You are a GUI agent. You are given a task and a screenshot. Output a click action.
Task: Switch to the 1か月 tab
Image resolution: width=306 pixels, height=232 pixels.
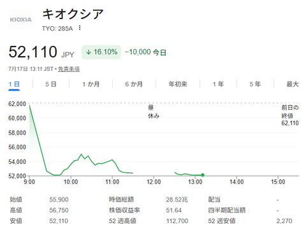coord(91,84)
